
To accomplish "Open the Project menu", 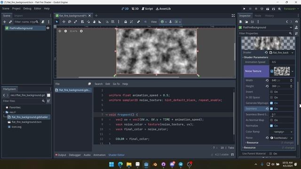I will (x=16, y=8).
